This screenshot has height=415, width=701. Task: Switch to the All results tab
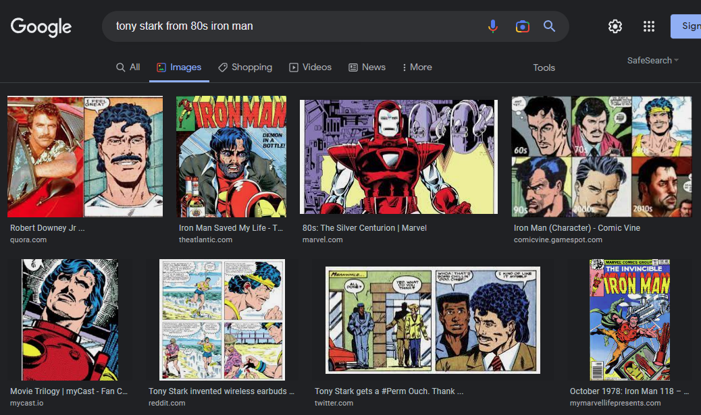click(128, 67)
